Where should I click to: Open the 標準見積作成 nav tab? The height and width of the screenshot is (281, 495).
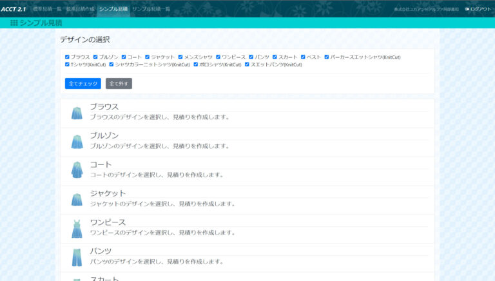[x=80, y=9]
